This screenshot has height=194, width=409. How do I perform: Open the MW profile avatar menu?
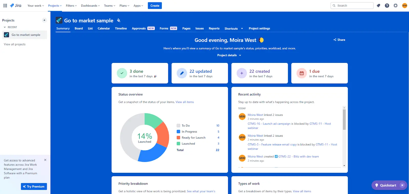coord(404,6)
